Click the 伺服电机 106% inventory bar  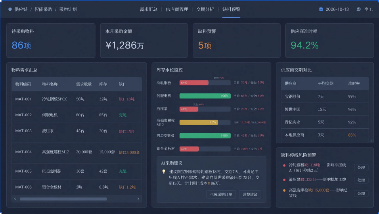[205, 96]
